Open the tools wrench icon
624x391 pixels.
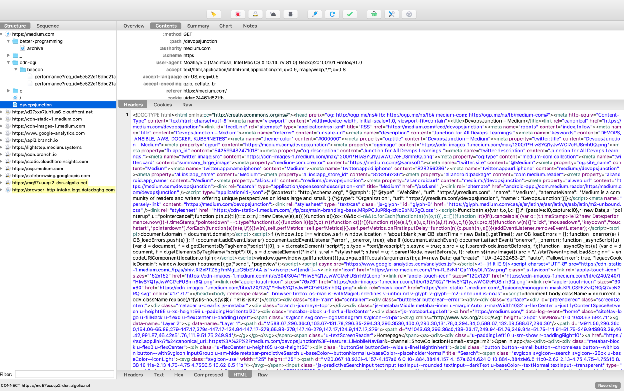point(392,14)
